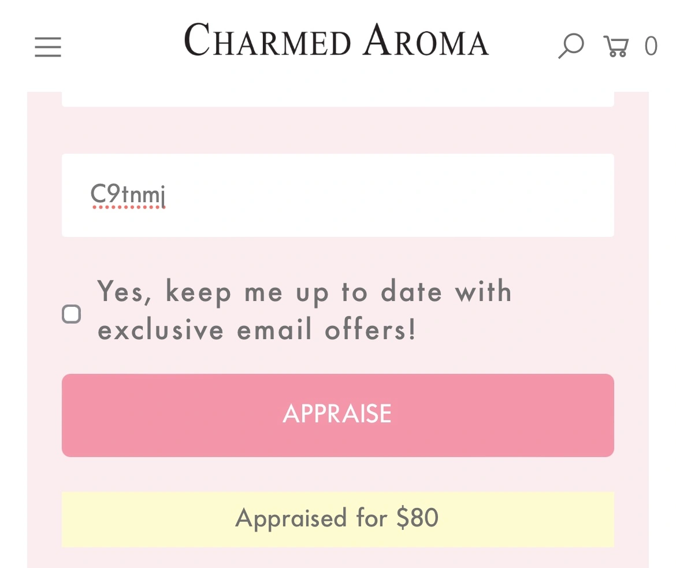This screenshot has height=568, width=676.
Task: View cart contents from the header
Action: [616, 46]
